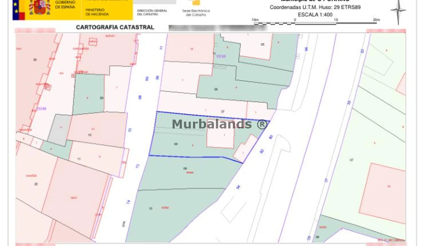
Task: Click the UTM coordinates Huso 29 ETRS89 text
Action: [315, 7]
